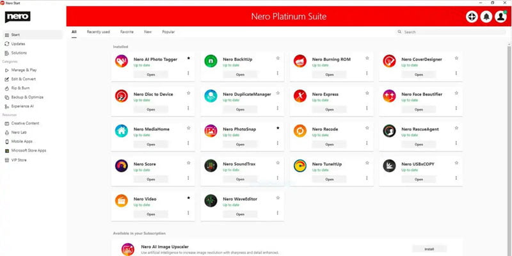Open the Nero Express application

(330, 109)
